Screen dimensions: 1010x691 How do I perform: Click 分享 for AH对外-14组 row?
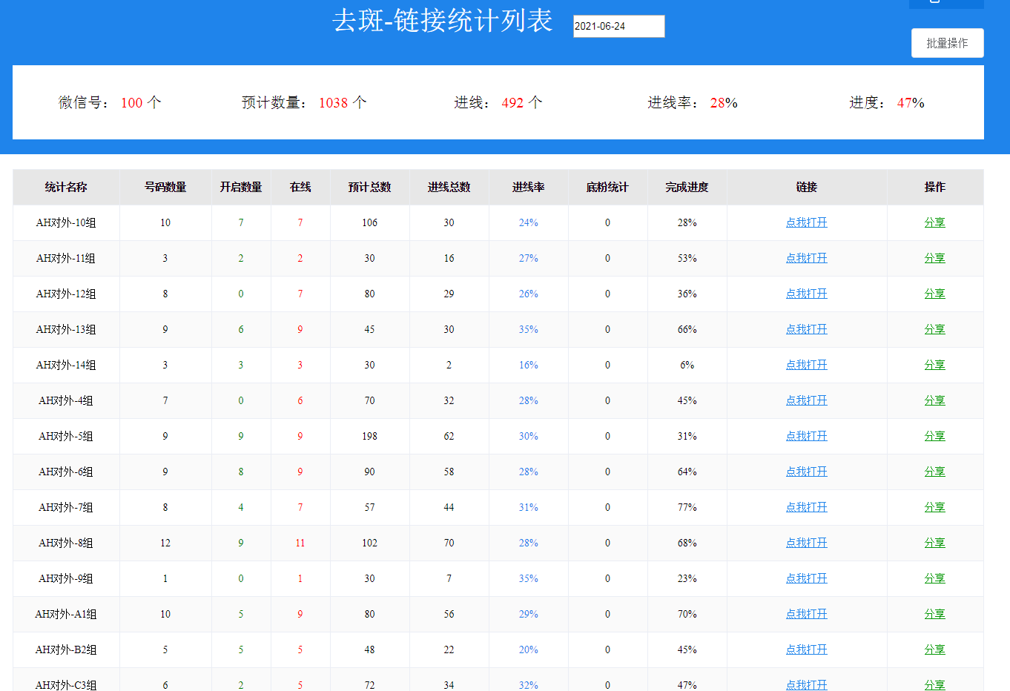click(934, 365)
